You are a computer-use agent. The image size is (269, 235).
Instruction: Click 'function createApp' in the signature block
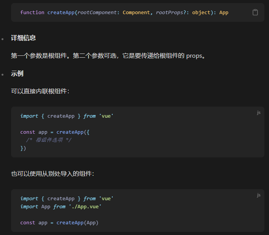[x=47, y=13]
